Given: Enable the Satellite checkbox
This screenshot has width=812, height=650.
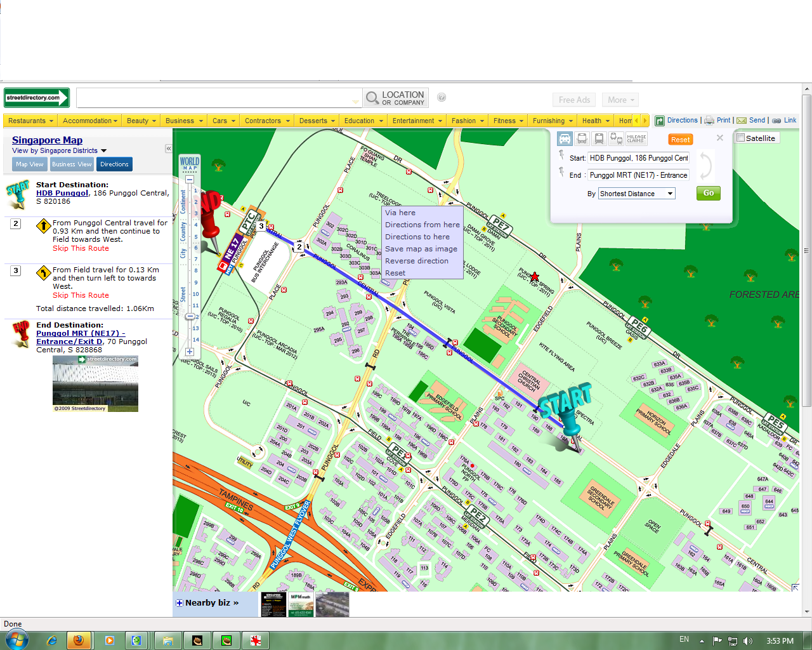Looking at the screenshot, I should [740, 138].
